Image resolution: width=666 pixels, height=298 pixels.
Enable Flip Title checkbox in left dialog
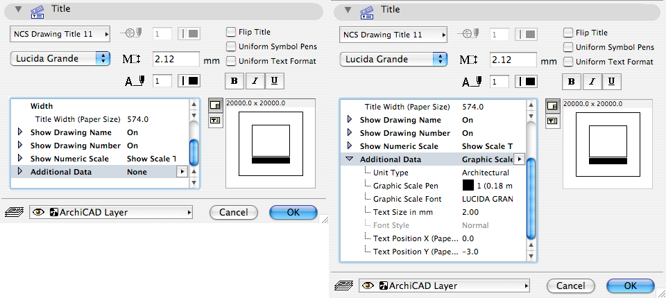coord(230,32)
